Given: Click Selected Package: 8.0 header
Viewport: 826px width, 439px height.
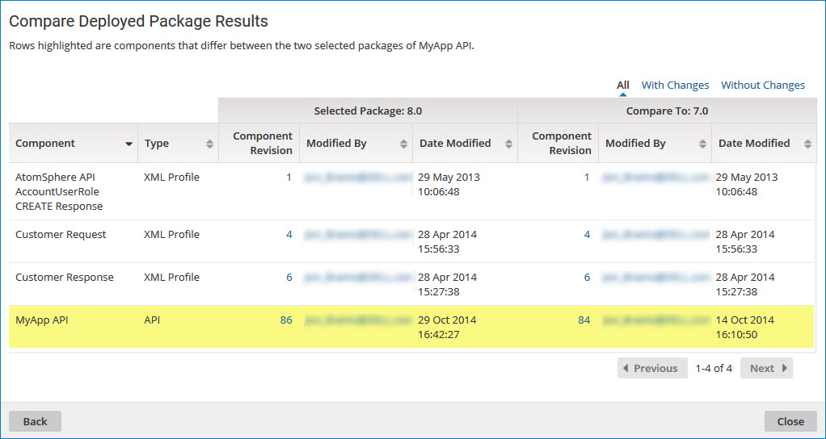Looking at the screenshot, I should pyautogui.click(x=368, y=111).
